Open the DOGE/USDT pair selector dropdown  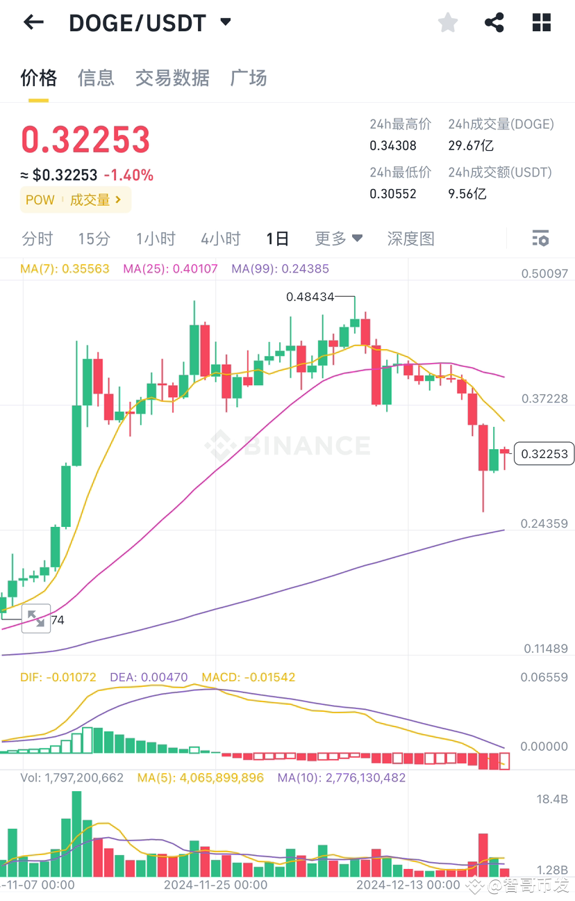click(x=225, y=22)
